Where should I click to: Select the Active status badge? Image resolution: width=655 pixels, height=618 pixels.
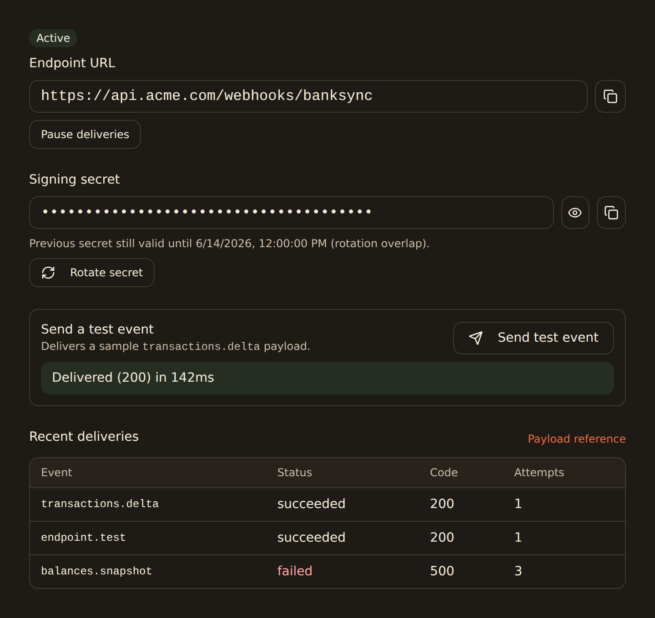pyautogui.click(x=53, y=38)
